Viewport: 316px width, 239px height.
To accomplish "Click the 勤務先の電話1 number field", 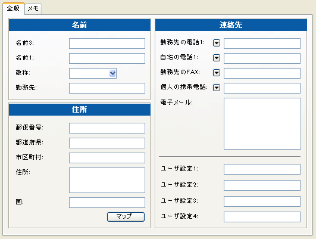I will 262,44.
